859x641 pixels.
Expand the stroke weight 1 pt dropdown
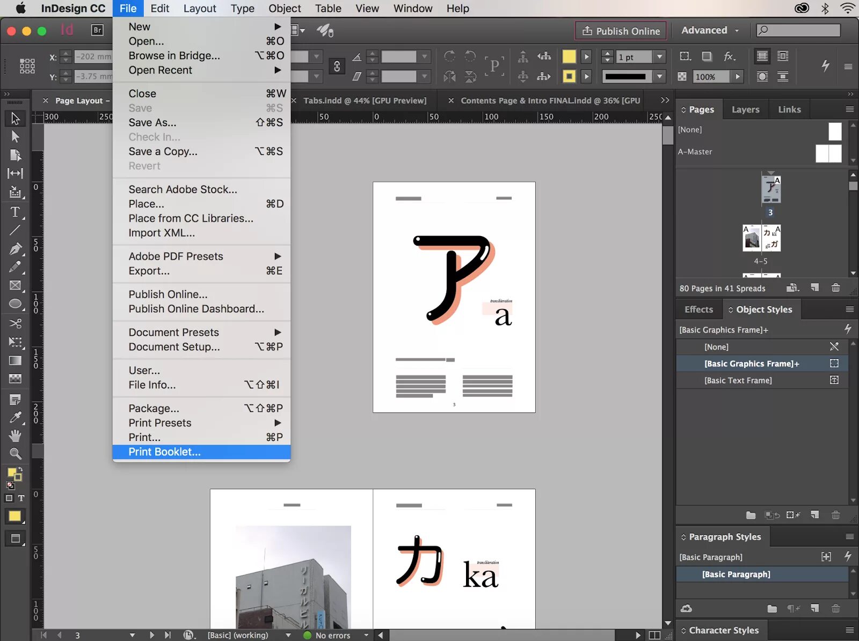pos(660,57)
